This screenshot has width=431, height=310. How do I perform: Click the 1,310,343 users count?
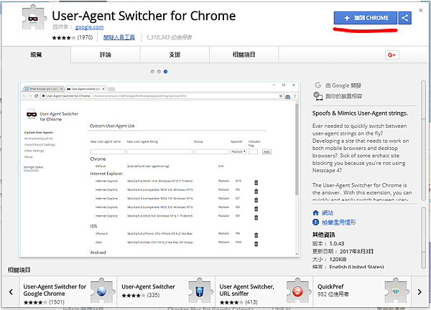tap(169, 37)
